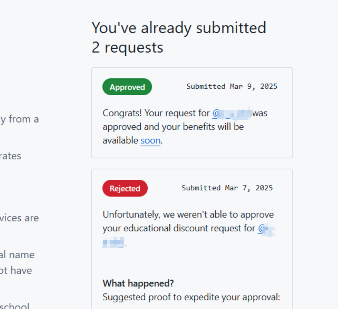Click the "You've already submitted 2 requests" heading
Screen dimensions: 338x309
179,37
